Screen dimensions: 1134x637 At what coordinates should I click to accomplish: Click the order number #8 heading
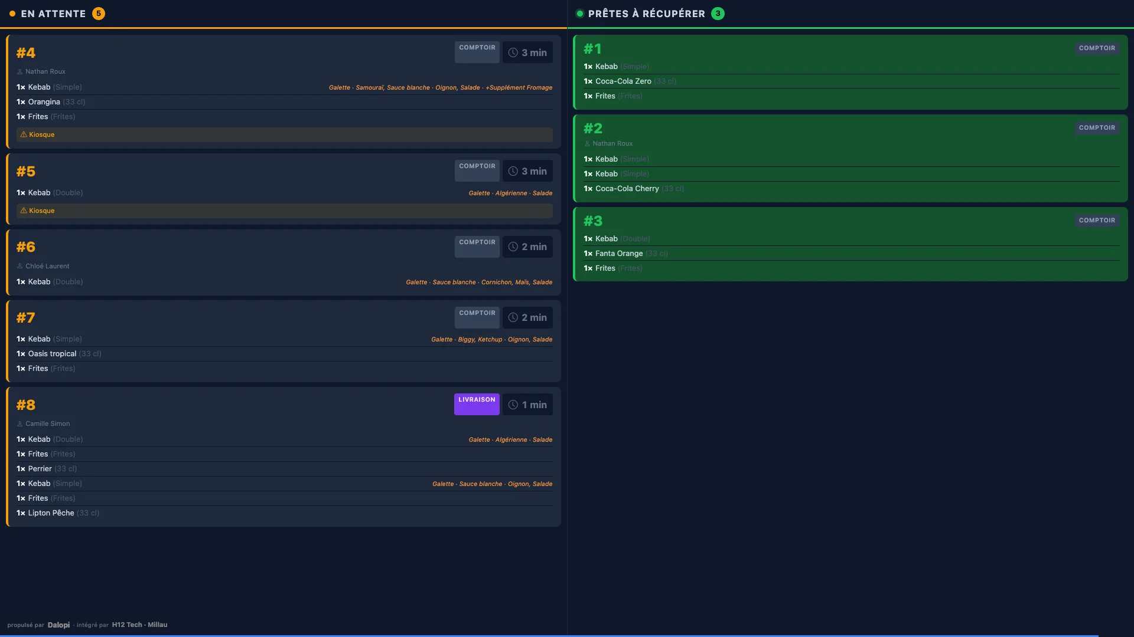click(x=26, y=405)
